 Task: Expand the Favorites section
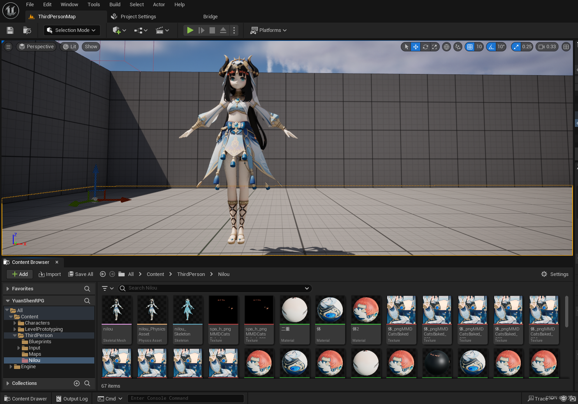click(8, 289)
